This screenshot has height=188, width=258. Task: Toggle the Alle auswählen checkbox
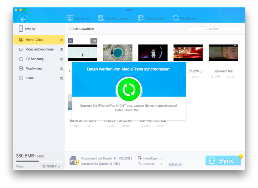(x=70, y=29)
